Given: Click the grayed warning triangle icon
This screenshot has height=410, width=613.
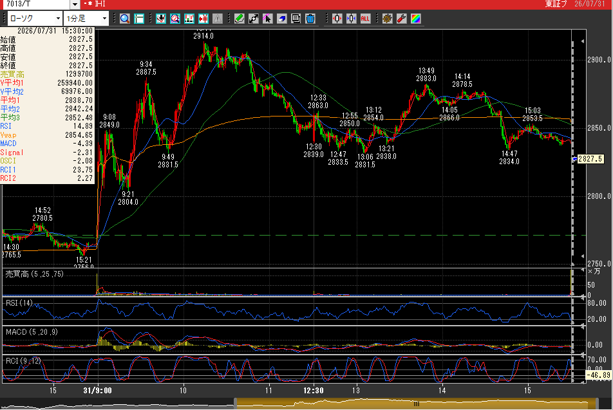Looking at the screenshot, I should click(218, 19).
